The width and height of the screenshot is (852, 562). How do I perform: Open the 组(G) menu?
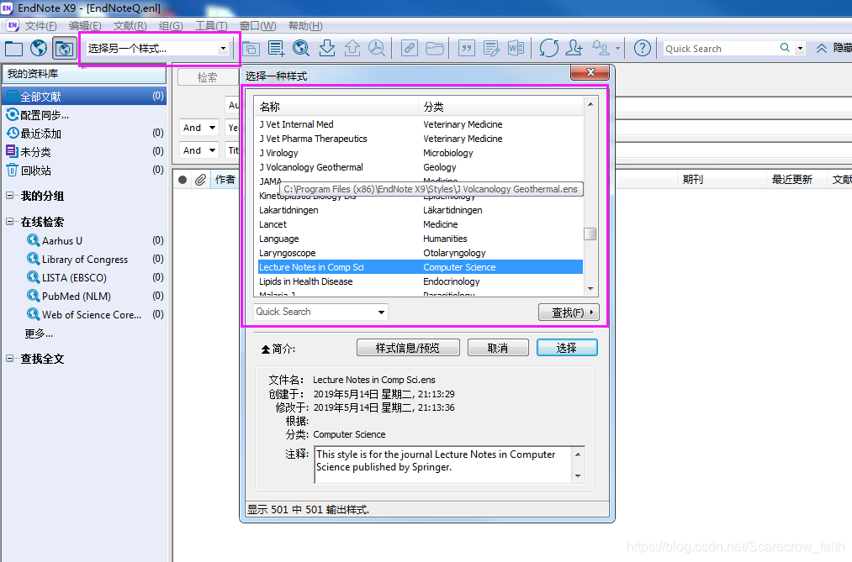click(x=171, y=26)
